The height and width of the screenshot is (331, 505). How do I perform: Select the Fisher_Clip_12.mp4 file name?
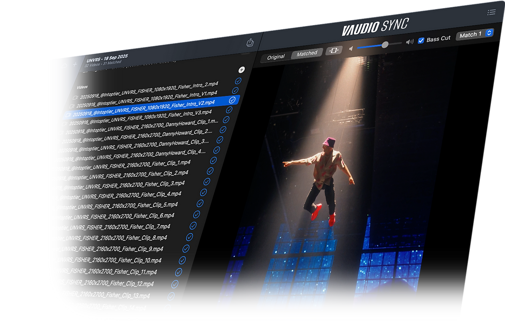102,283
